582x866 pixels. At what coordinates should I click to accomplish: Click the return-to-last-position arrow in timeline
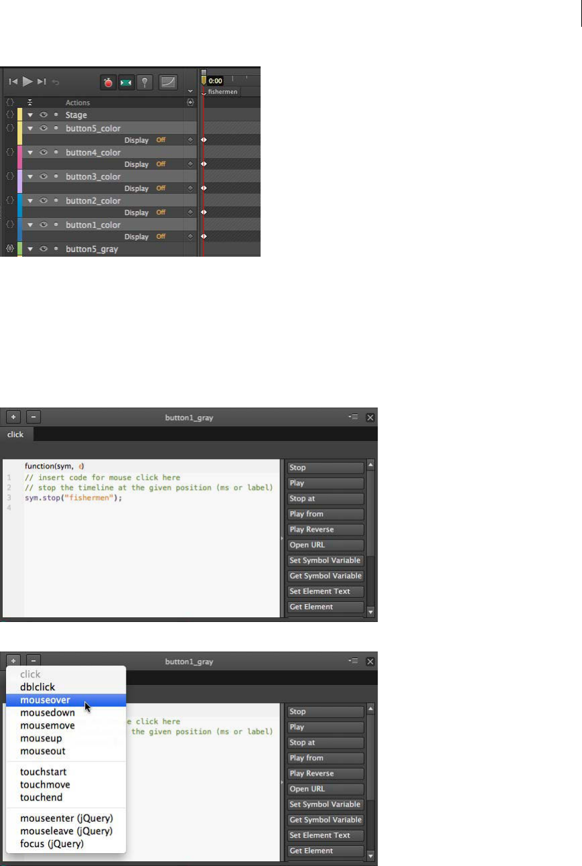tap(56, 82)
